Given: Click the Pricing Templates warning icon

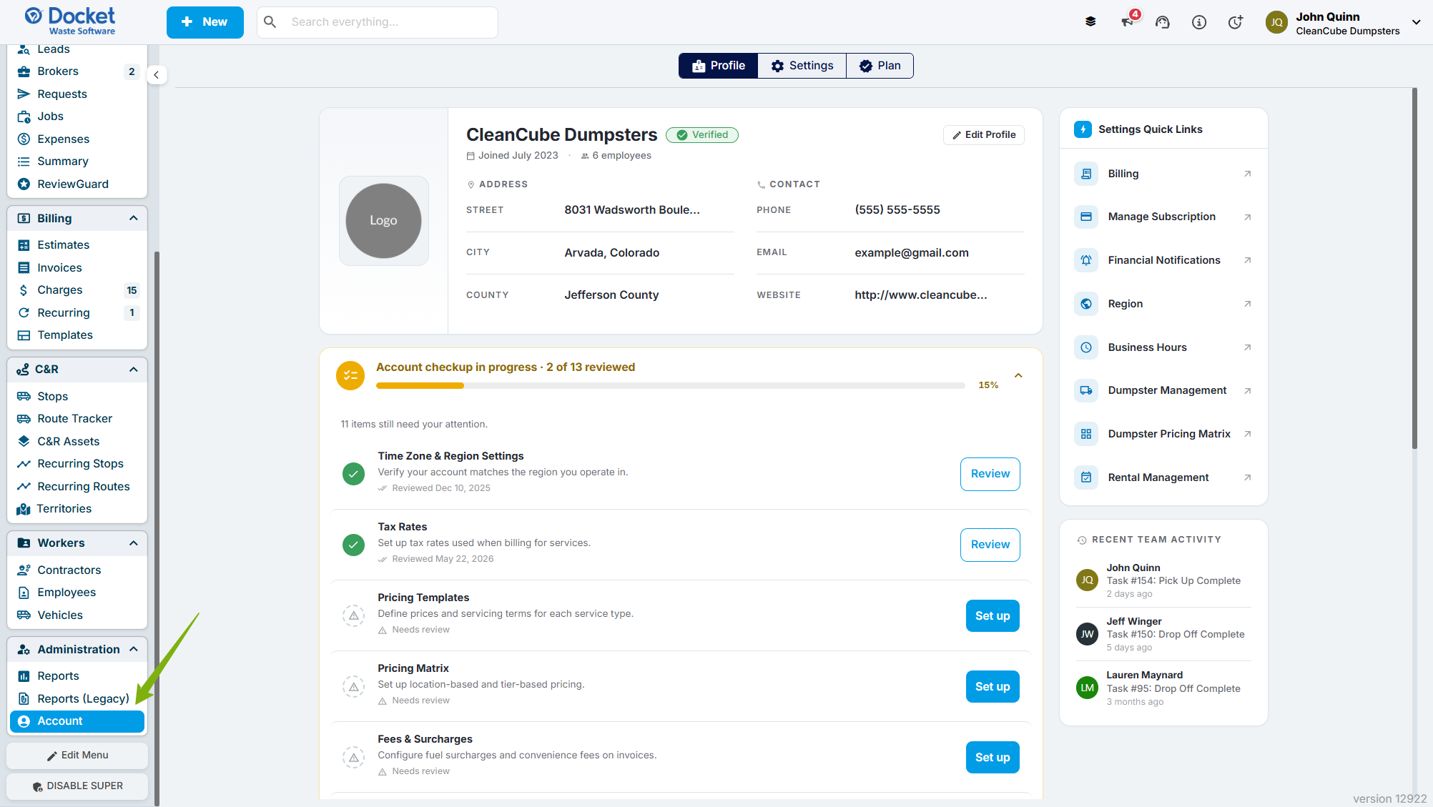Looking at the screenshot, I should pyautogui.click(x=353, y=615).
